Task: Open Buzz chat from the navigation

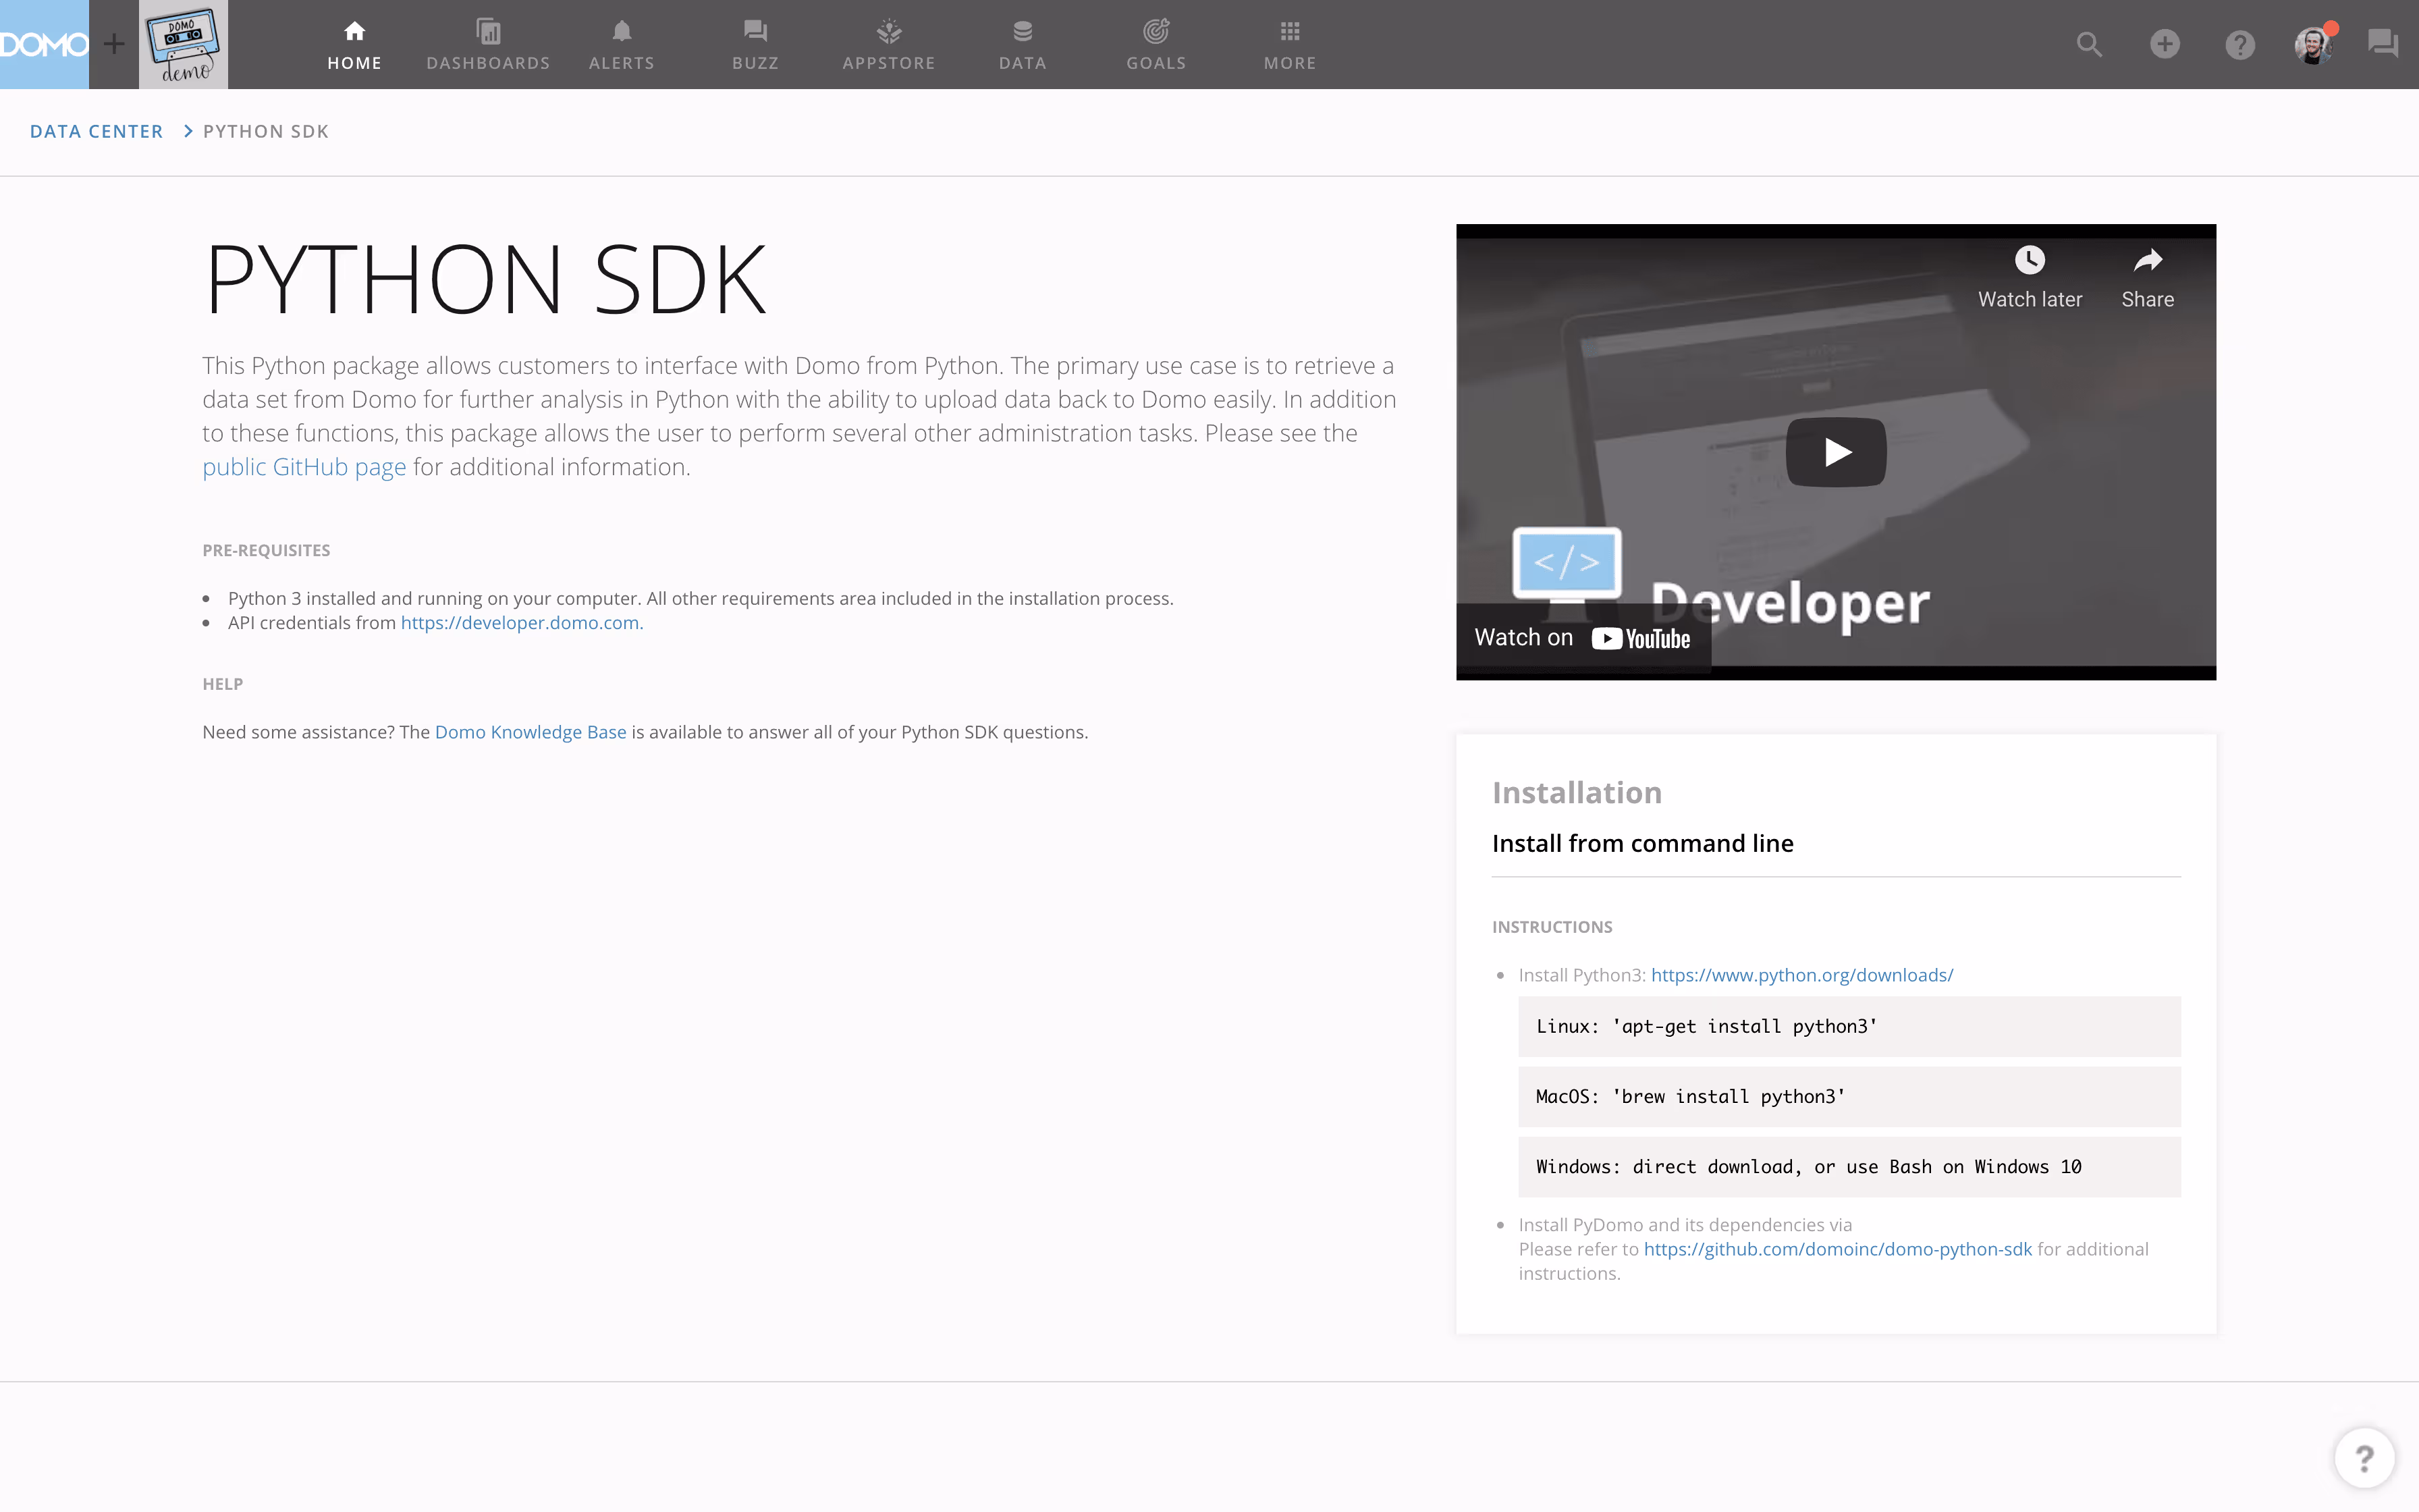Action: (x=755, y=45)
